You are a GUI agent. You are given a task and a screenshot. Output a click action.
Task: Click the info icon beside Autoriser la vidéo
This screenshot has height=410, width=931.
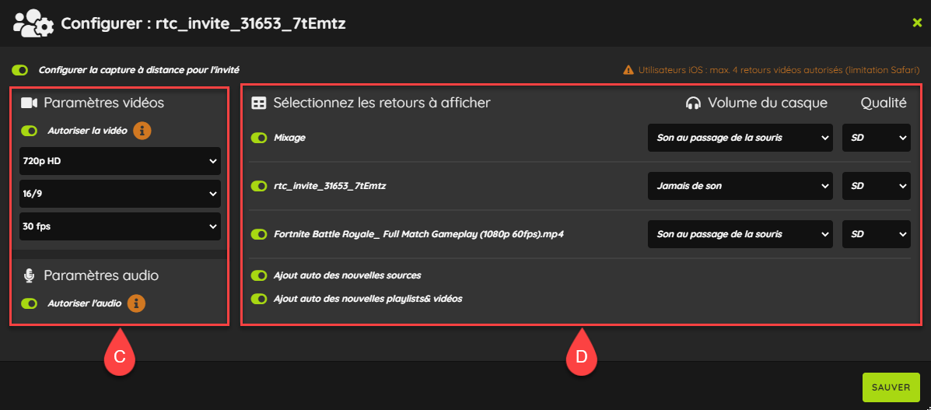(142, 130)
